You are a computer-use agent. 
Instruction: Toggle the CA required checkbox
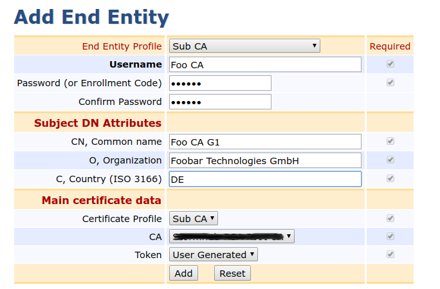[390, 237]
